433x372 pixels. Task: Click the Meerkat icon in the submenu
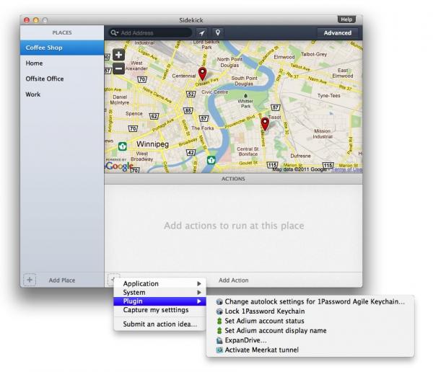pos(219,350)
